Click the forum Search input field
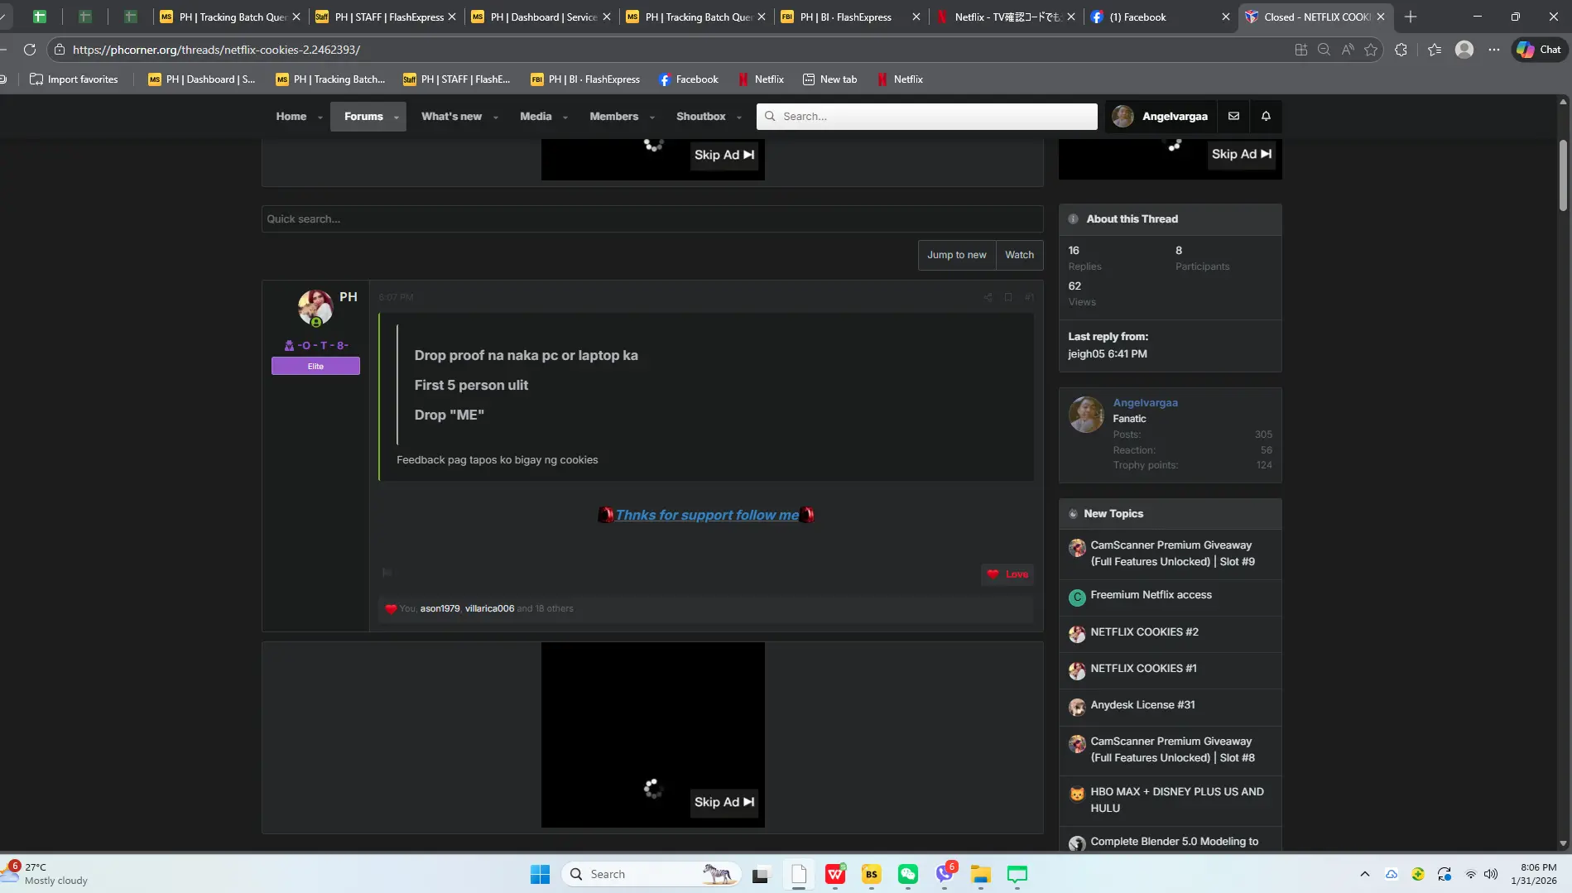Screen dimensions: 1572x893 [926, 117]
